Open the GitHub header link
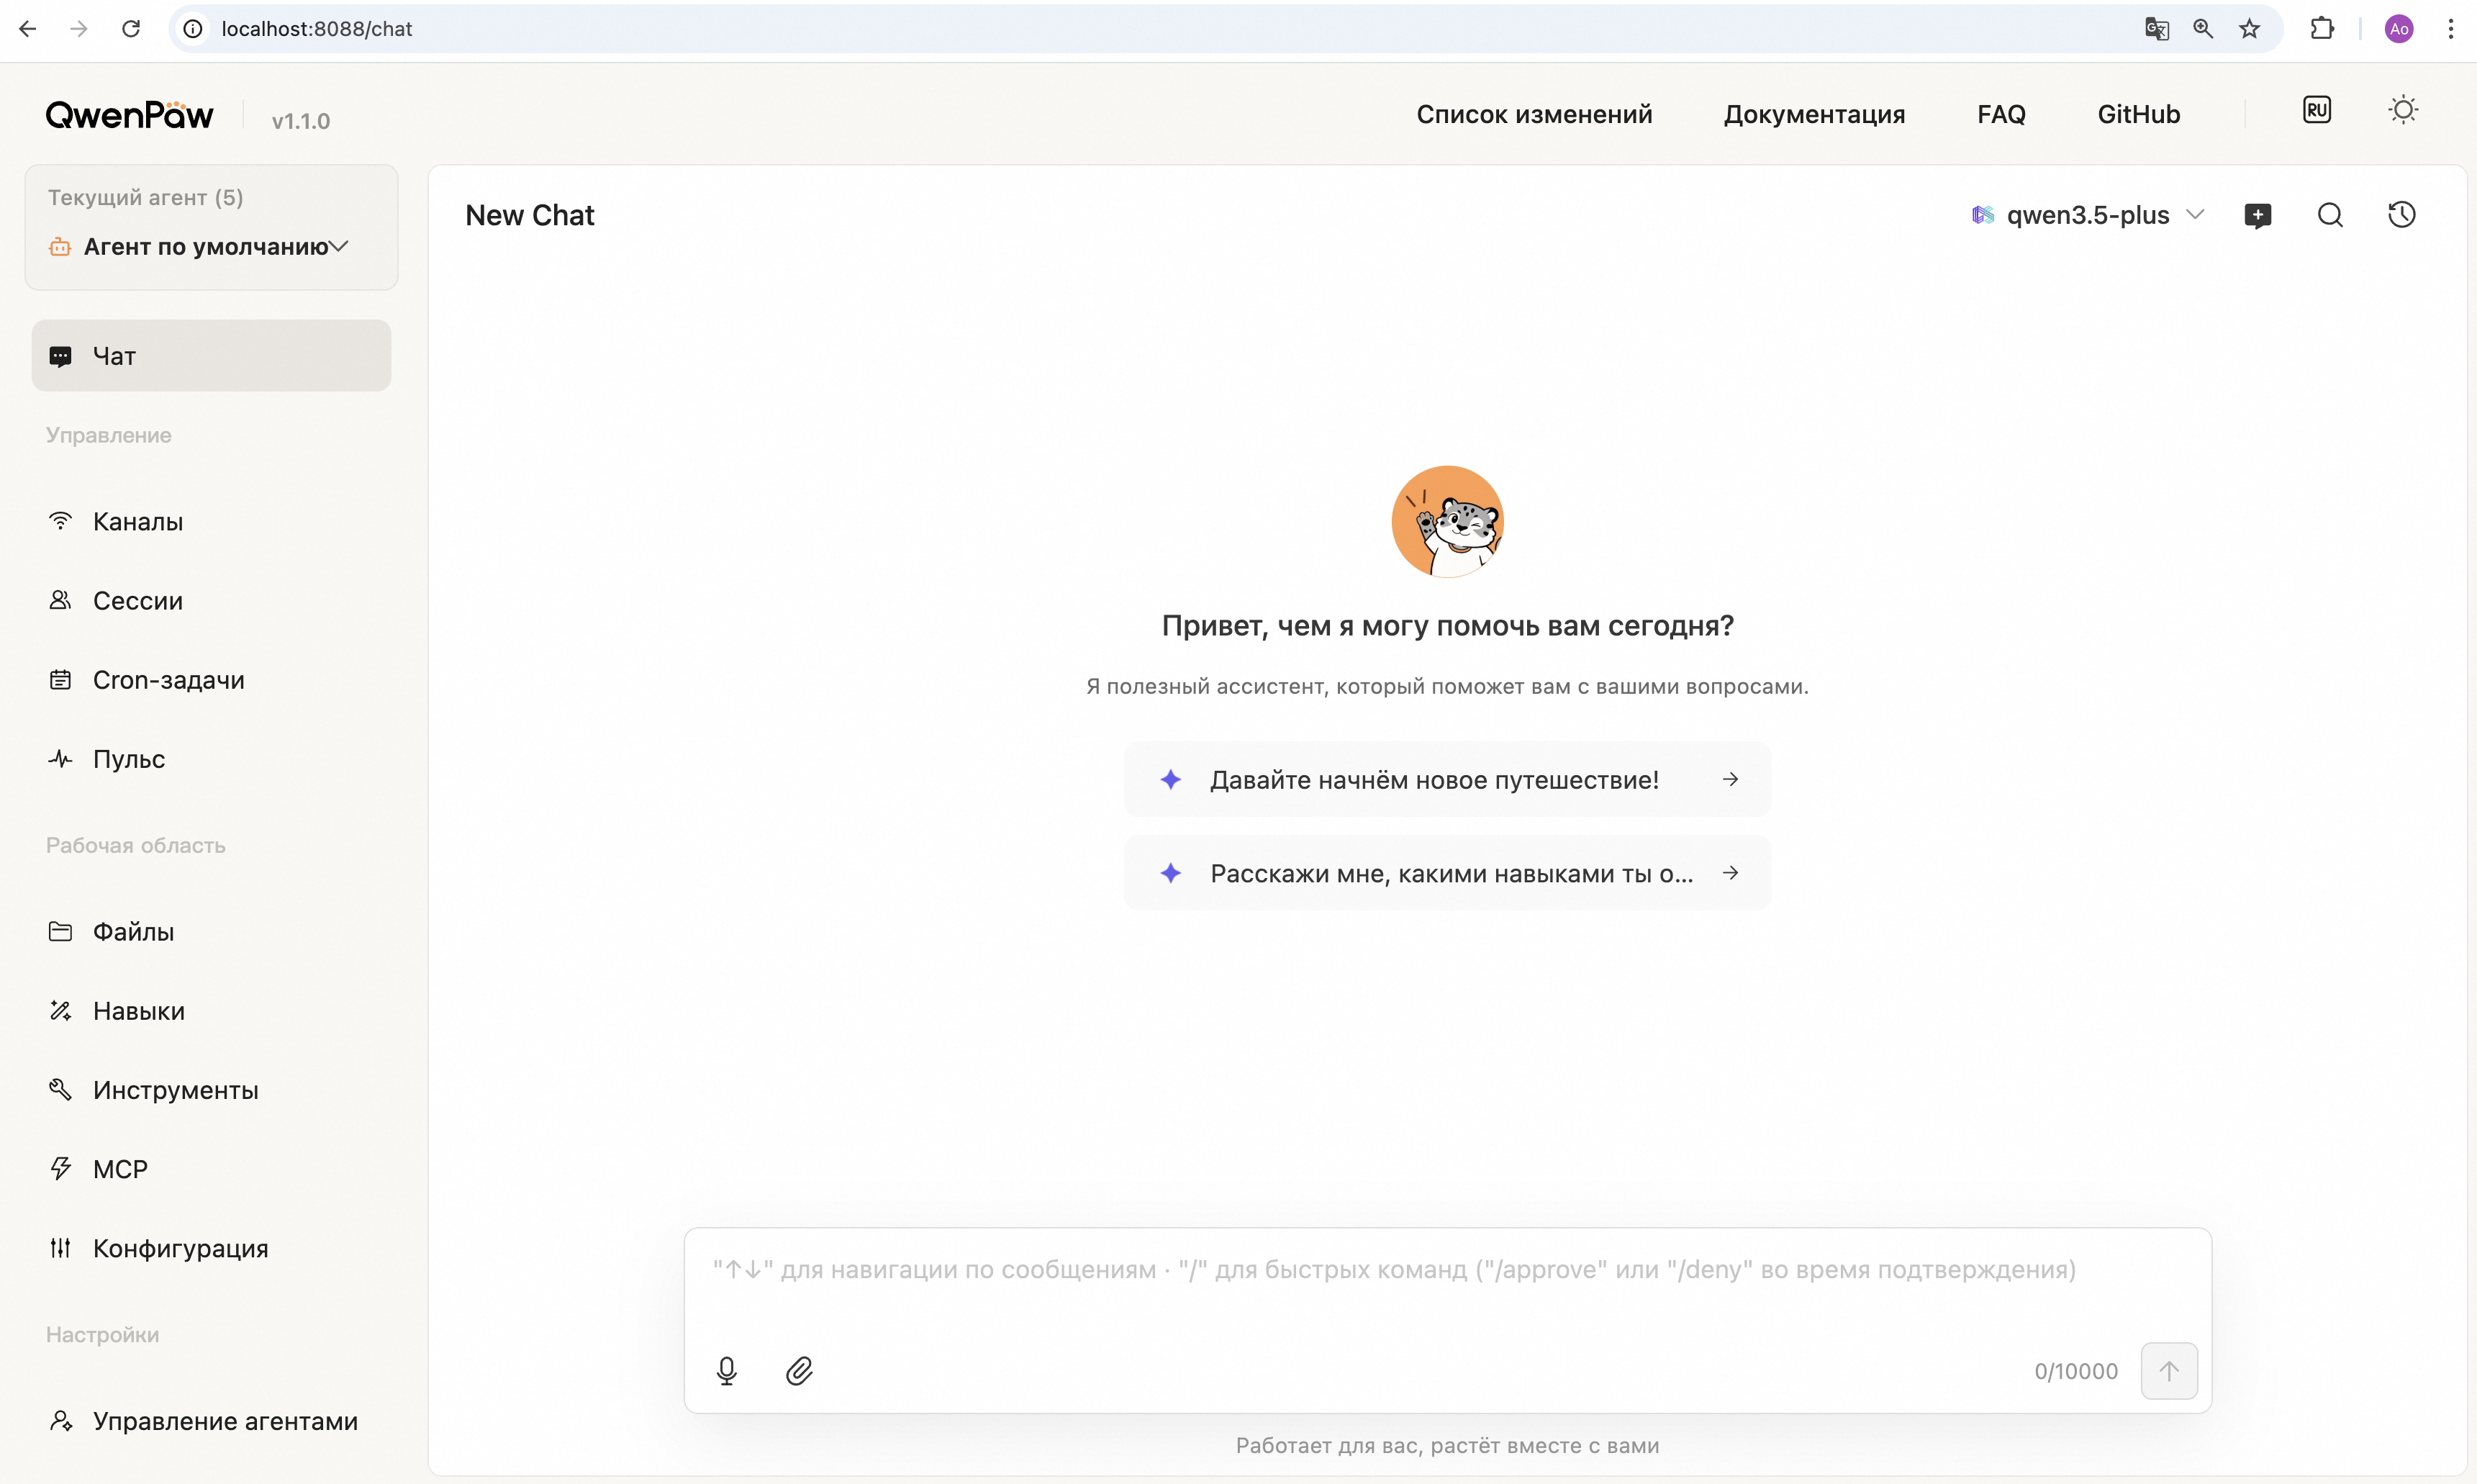Viewport: 2477px width, 1484px height. coord(2138,114)
